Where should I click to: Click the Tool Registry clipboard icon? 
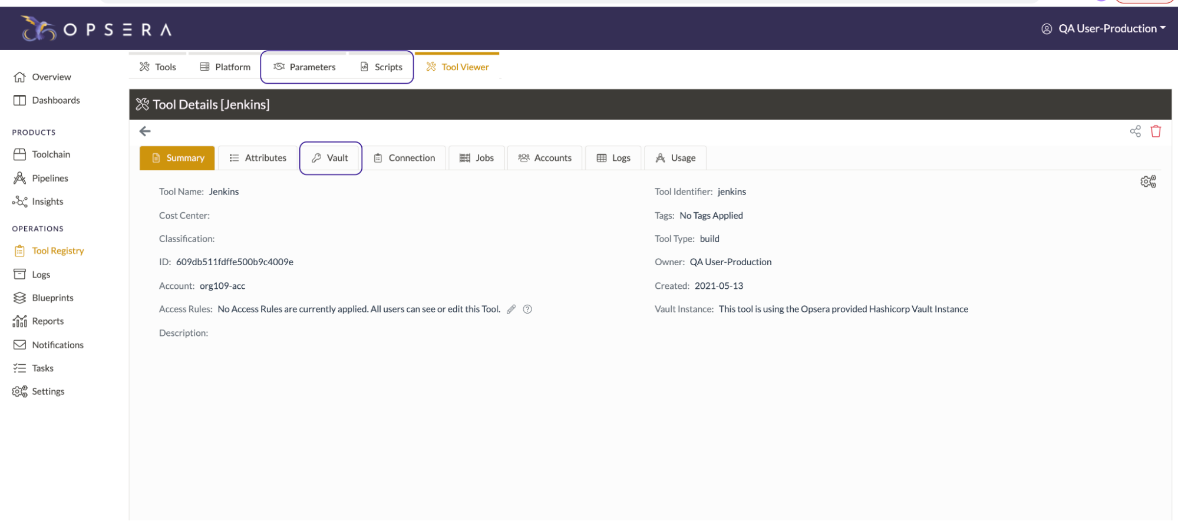19,250
